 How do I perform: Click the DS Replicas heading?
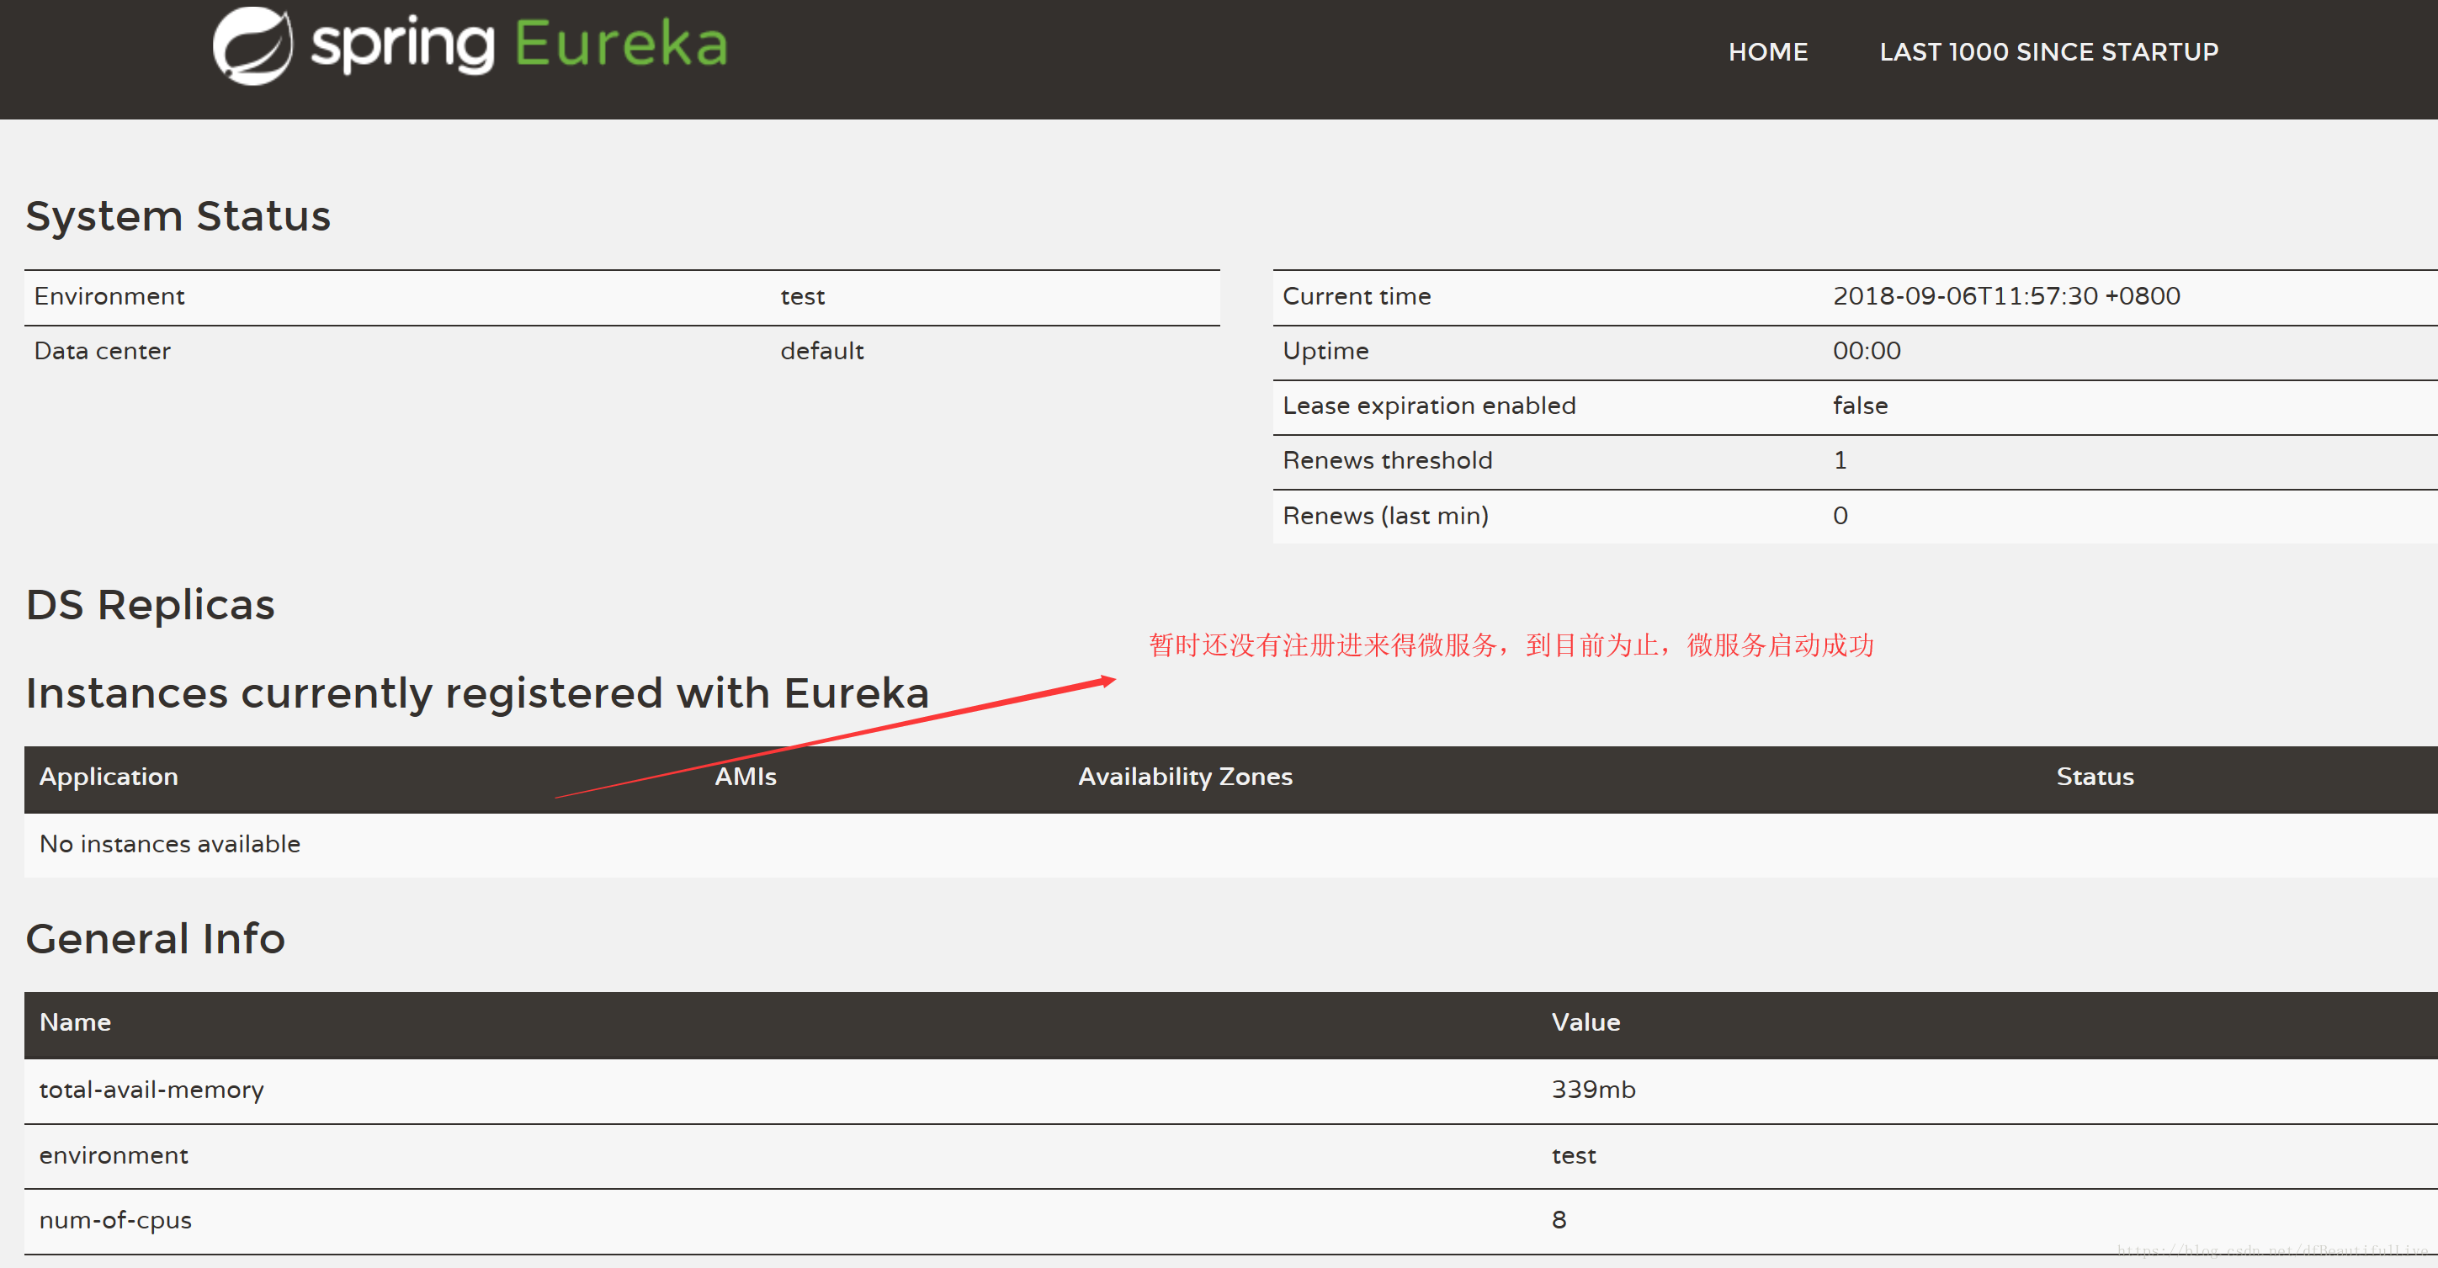[151, 605]
